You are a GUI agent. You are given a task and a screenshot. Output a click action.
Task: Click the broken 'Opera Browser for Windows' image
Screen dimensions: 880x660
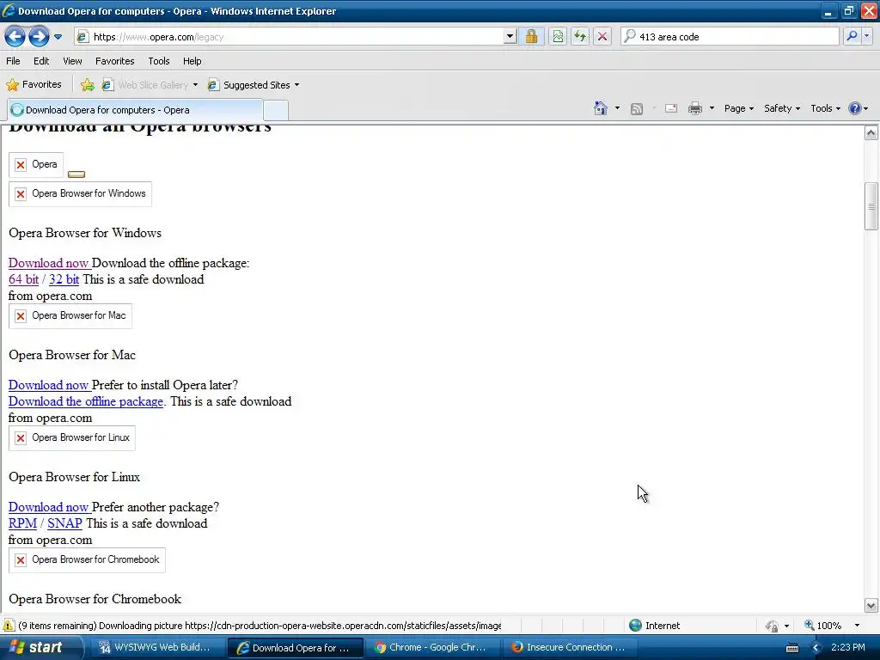(80, 193)
